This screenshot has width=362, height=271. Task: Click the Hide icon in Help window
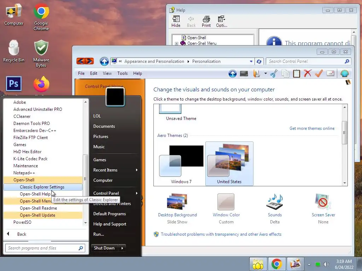pos(176,22)
